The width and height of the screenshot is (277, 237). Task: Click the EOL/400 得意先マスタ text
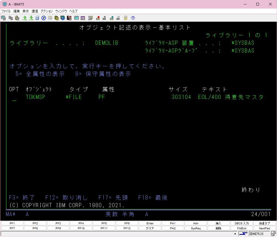click(231, 97)
